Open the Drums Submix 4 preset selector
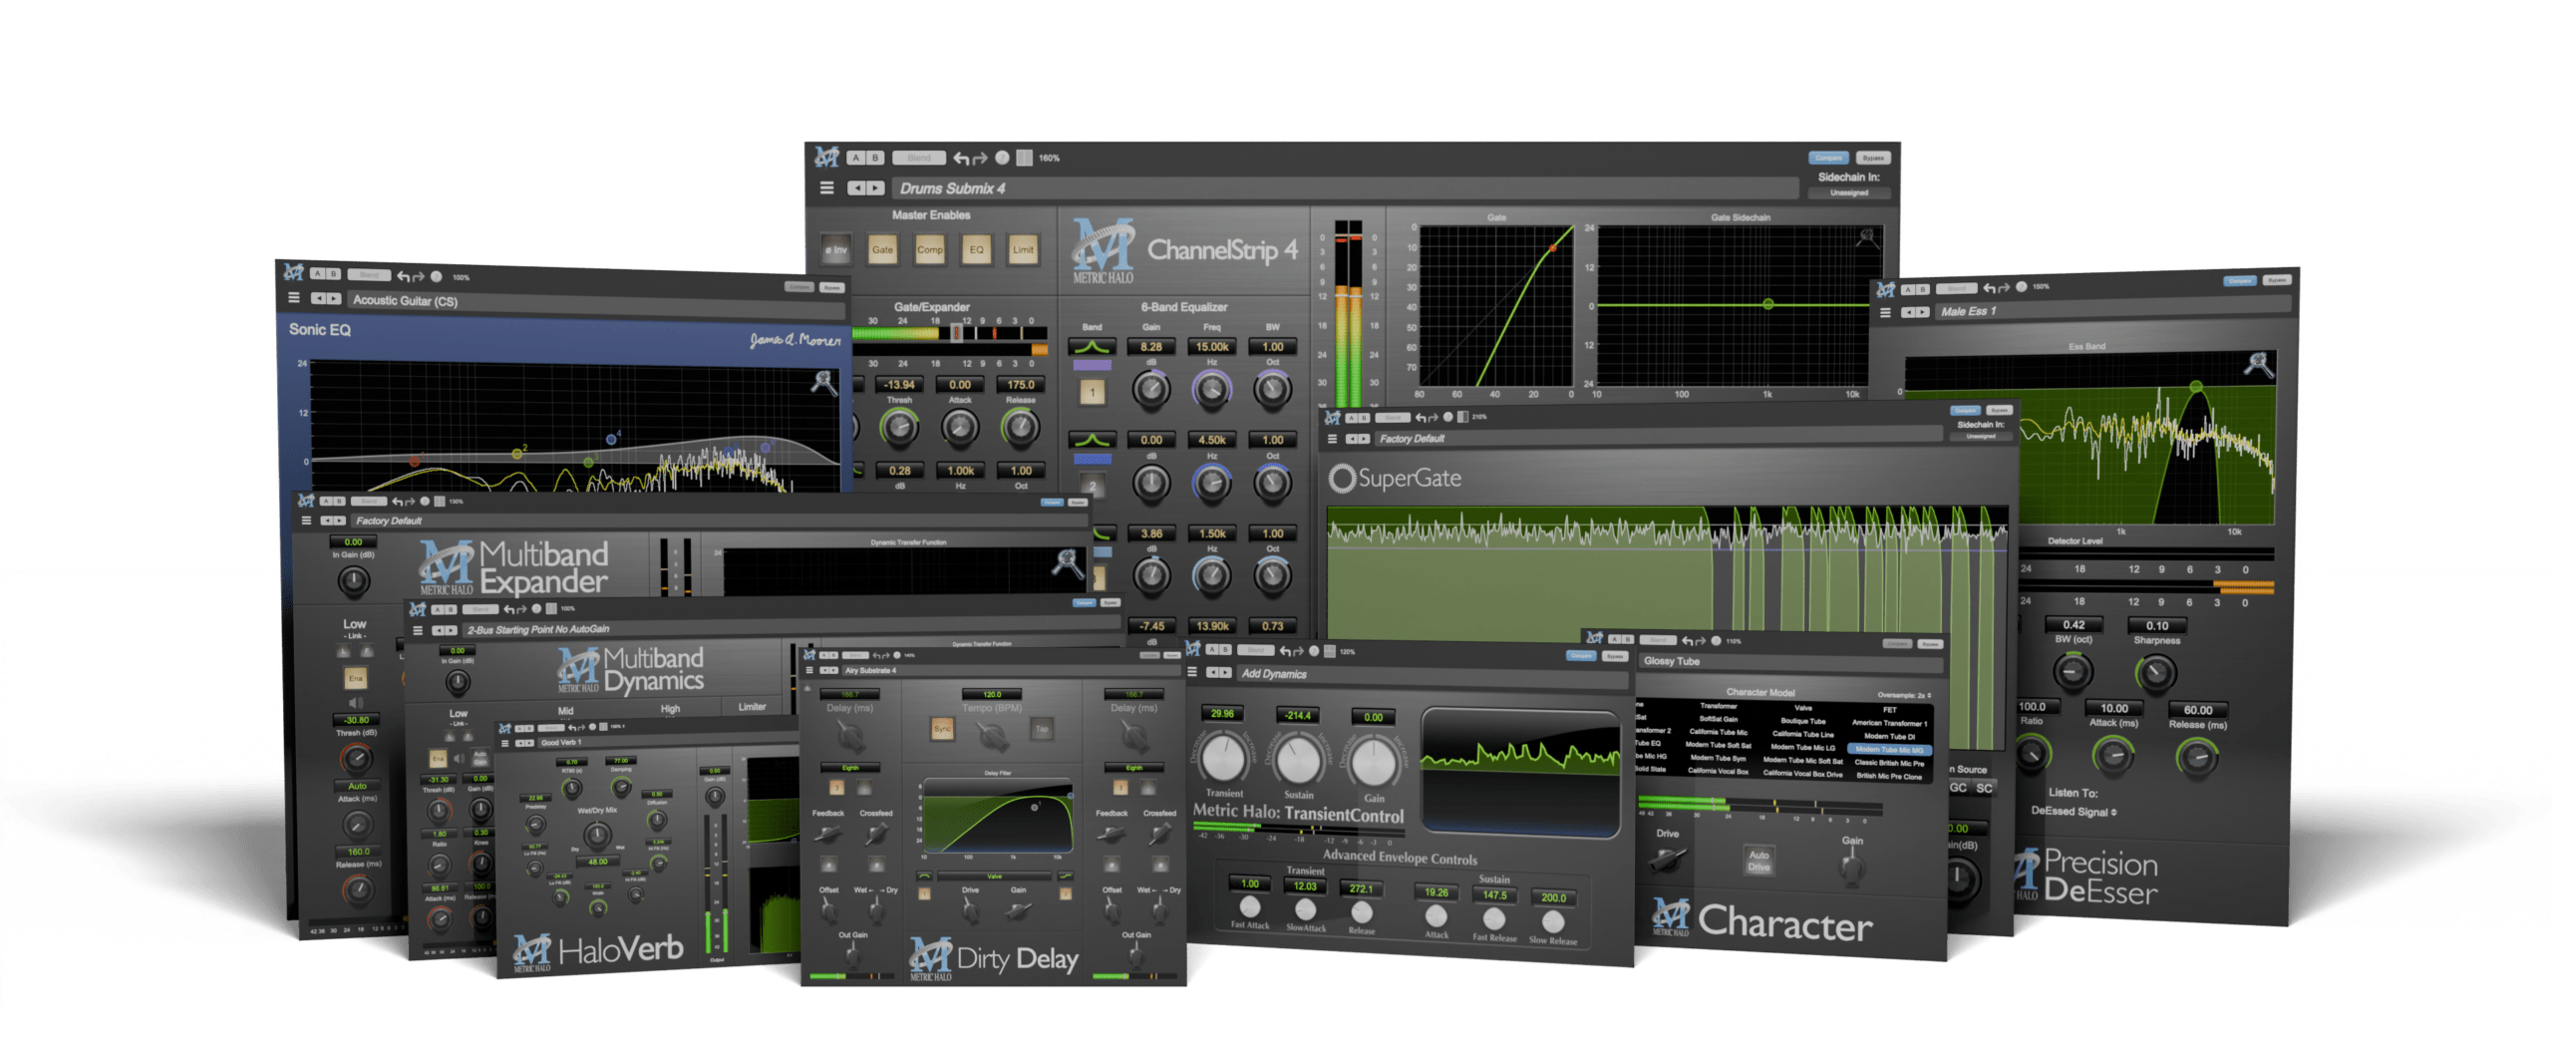 [1346, 187]
